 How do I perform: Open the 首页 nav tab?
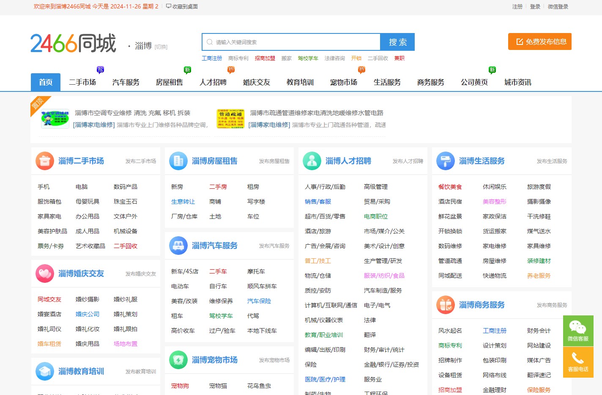(x=46, y=82)
